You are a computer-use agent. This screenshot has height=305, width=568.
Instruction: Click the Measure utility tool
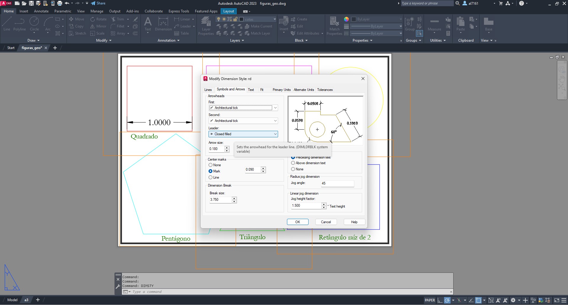434,24
